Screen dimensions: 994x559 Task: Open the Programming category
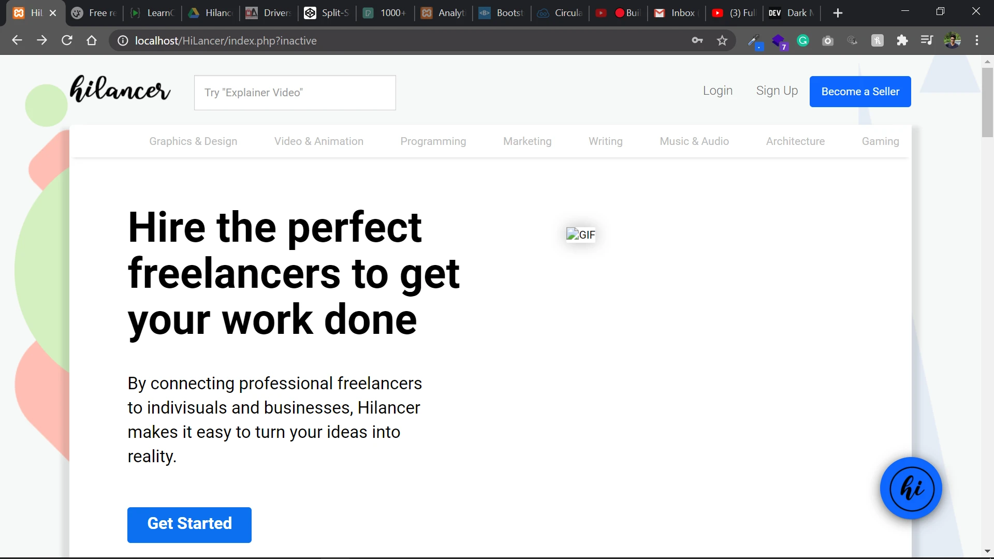[x=433, y=141]
